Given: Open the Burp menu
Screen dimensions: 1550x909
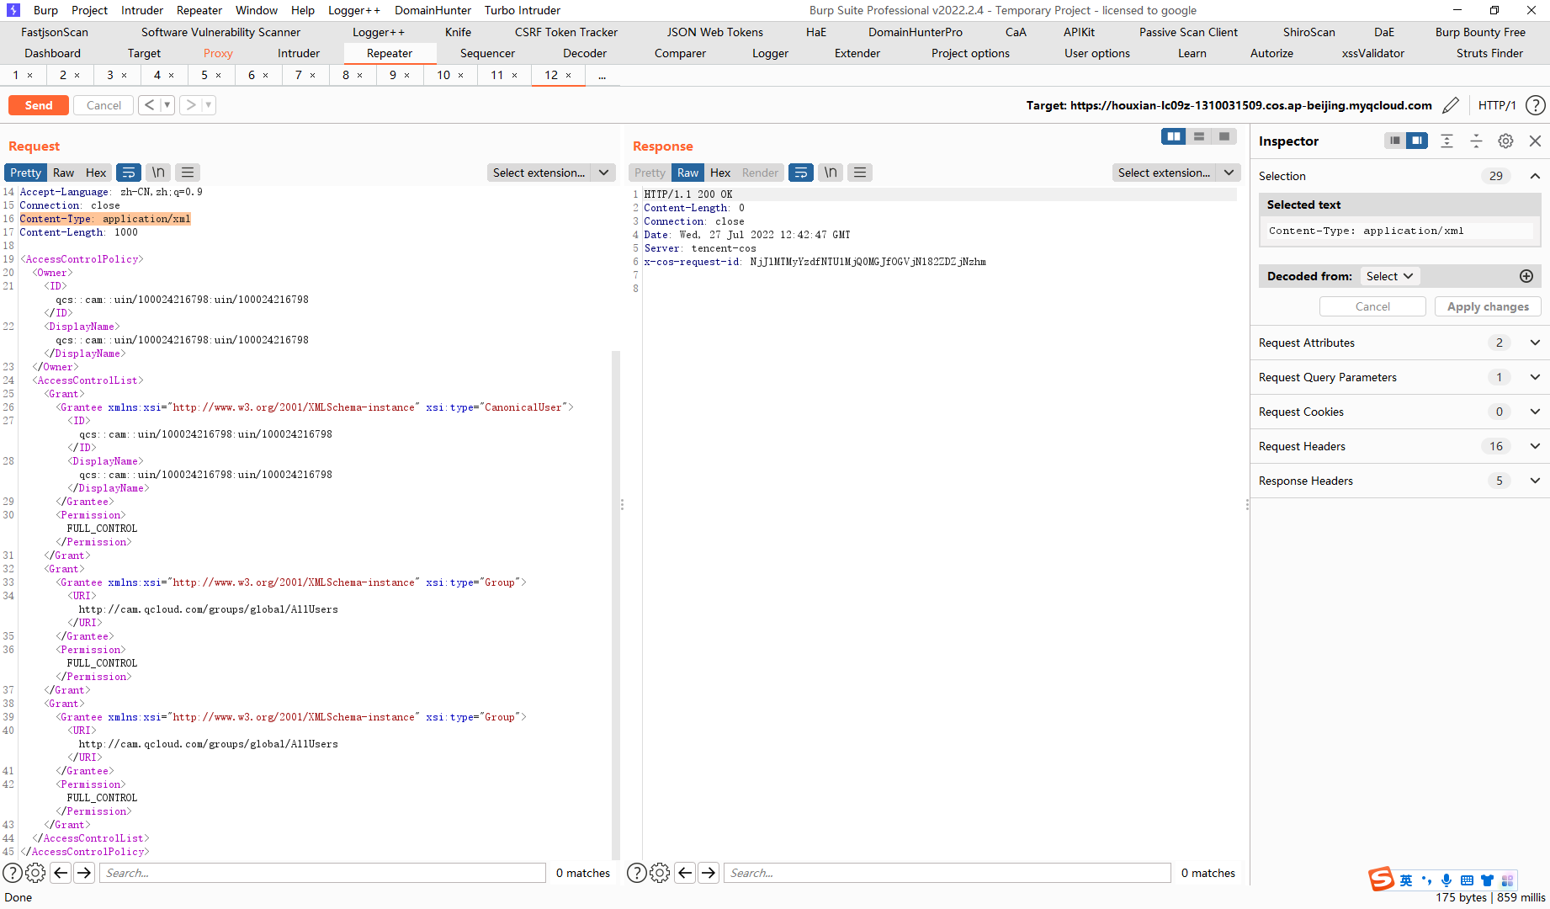Looking at the screenshot, I should coord(45,10).
